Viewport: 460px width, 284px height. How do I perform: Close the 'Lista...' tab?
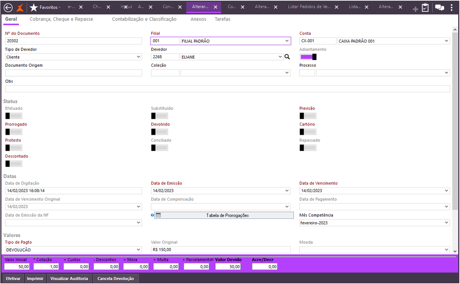[x=367, y=7]
